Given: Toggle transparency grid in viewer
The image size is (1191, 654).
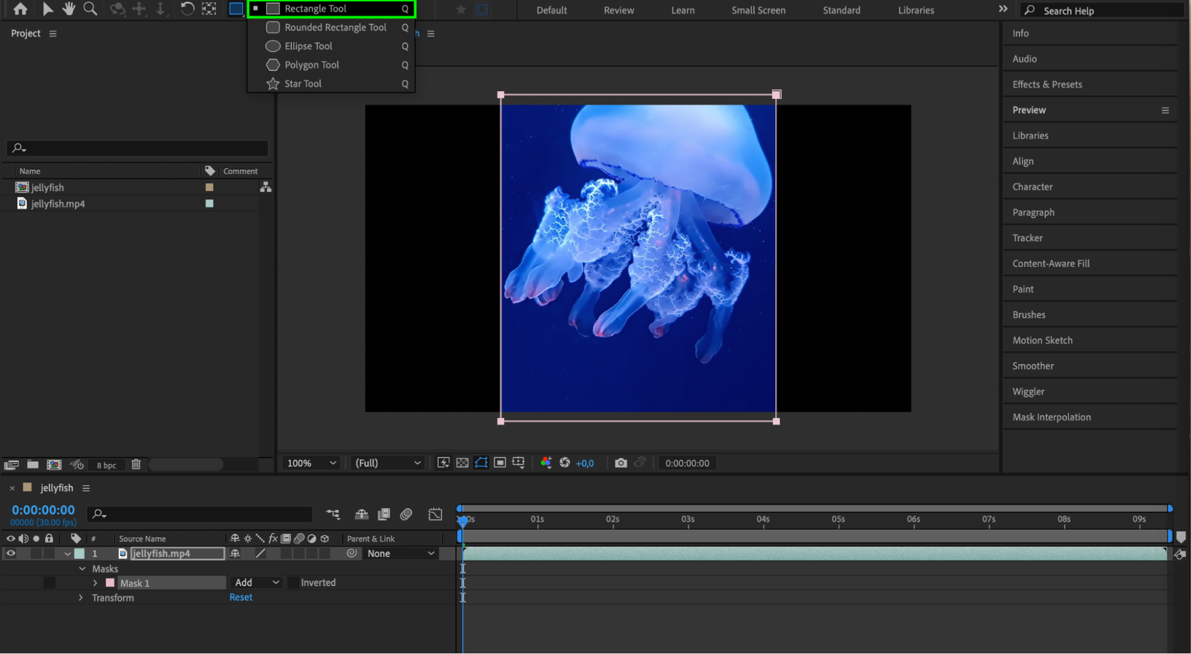Looking at the screenshot, I should (x=462, y=463).
